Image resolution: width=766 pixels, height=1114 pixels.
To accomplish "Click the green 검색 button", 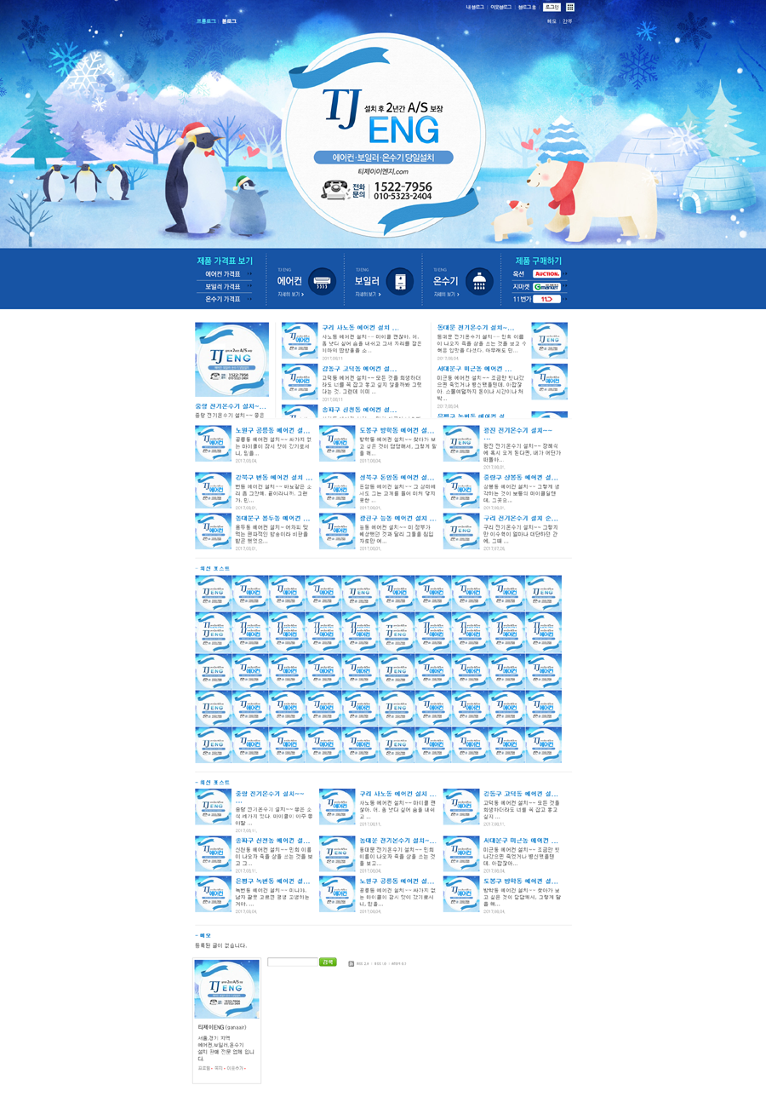I will coord(328,962).
